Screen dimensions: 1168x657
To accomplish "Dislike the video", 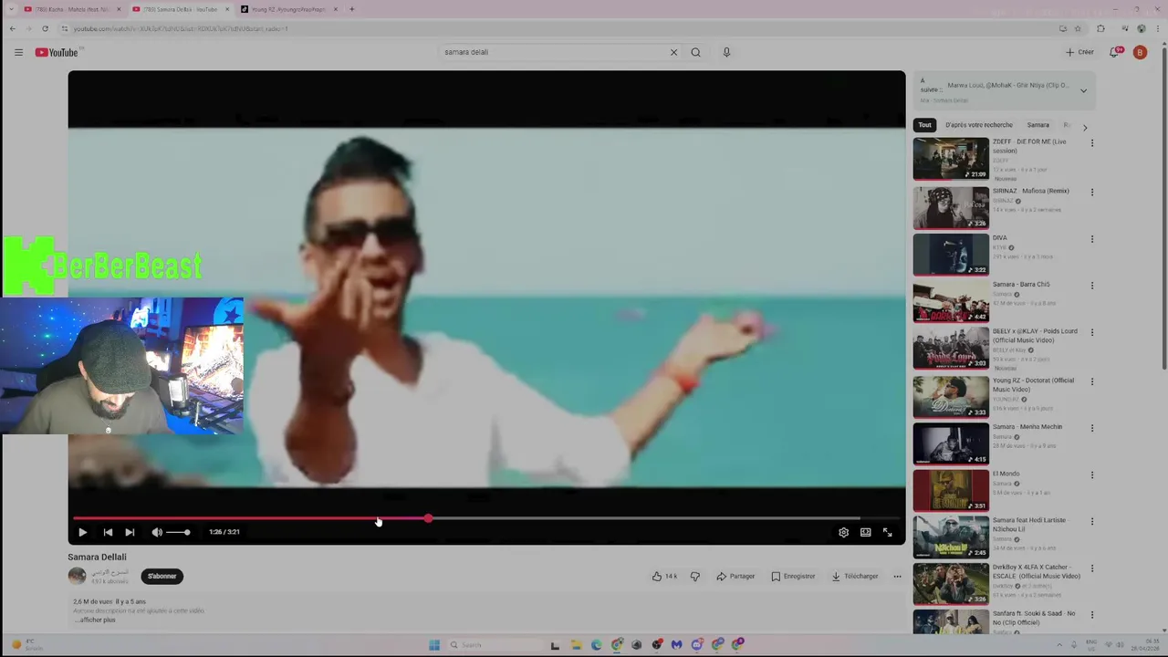I will [x=695, y=576].
